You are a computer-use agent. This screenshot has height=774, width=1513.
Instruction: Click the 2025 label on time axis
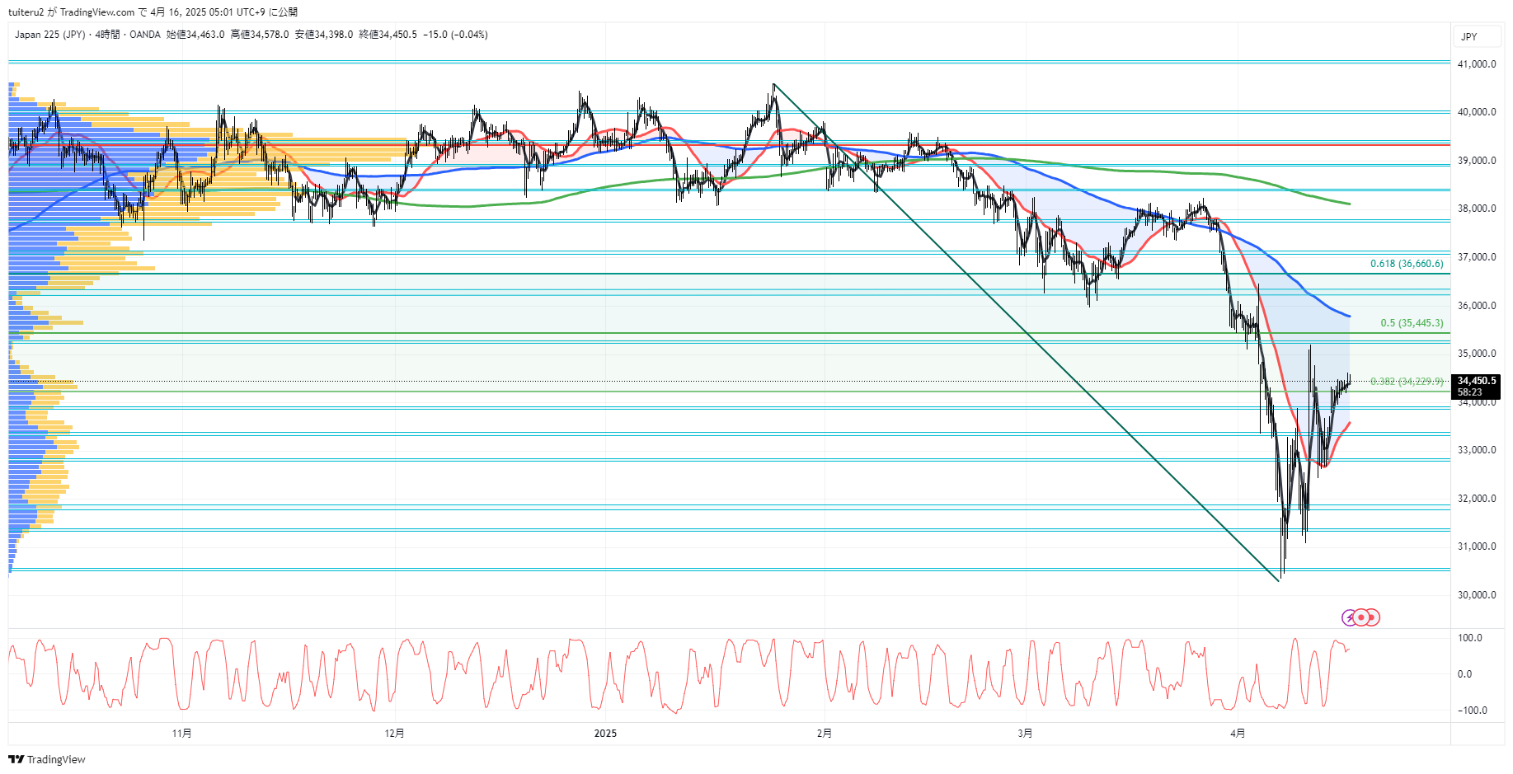click(x=605, y=734)
